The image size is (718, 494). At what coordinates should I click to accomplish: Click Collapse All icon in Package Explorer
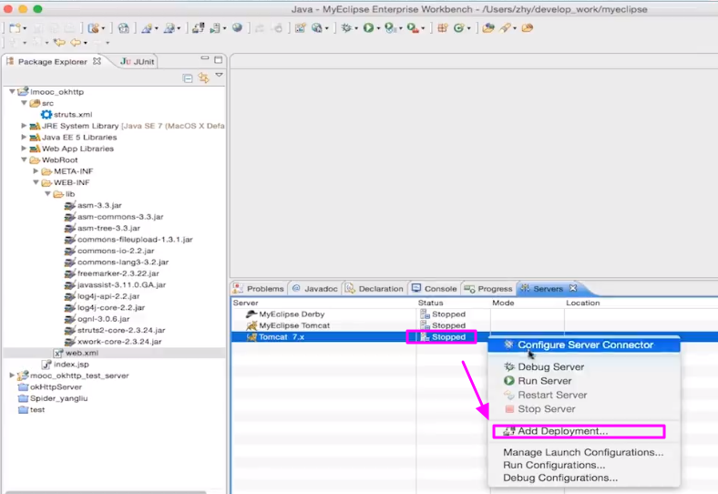pyautogui.click(x=188, y=78)
